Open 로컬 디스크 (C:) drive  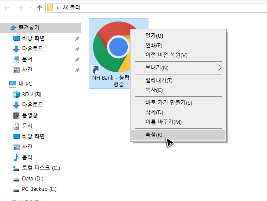[41, 168]
